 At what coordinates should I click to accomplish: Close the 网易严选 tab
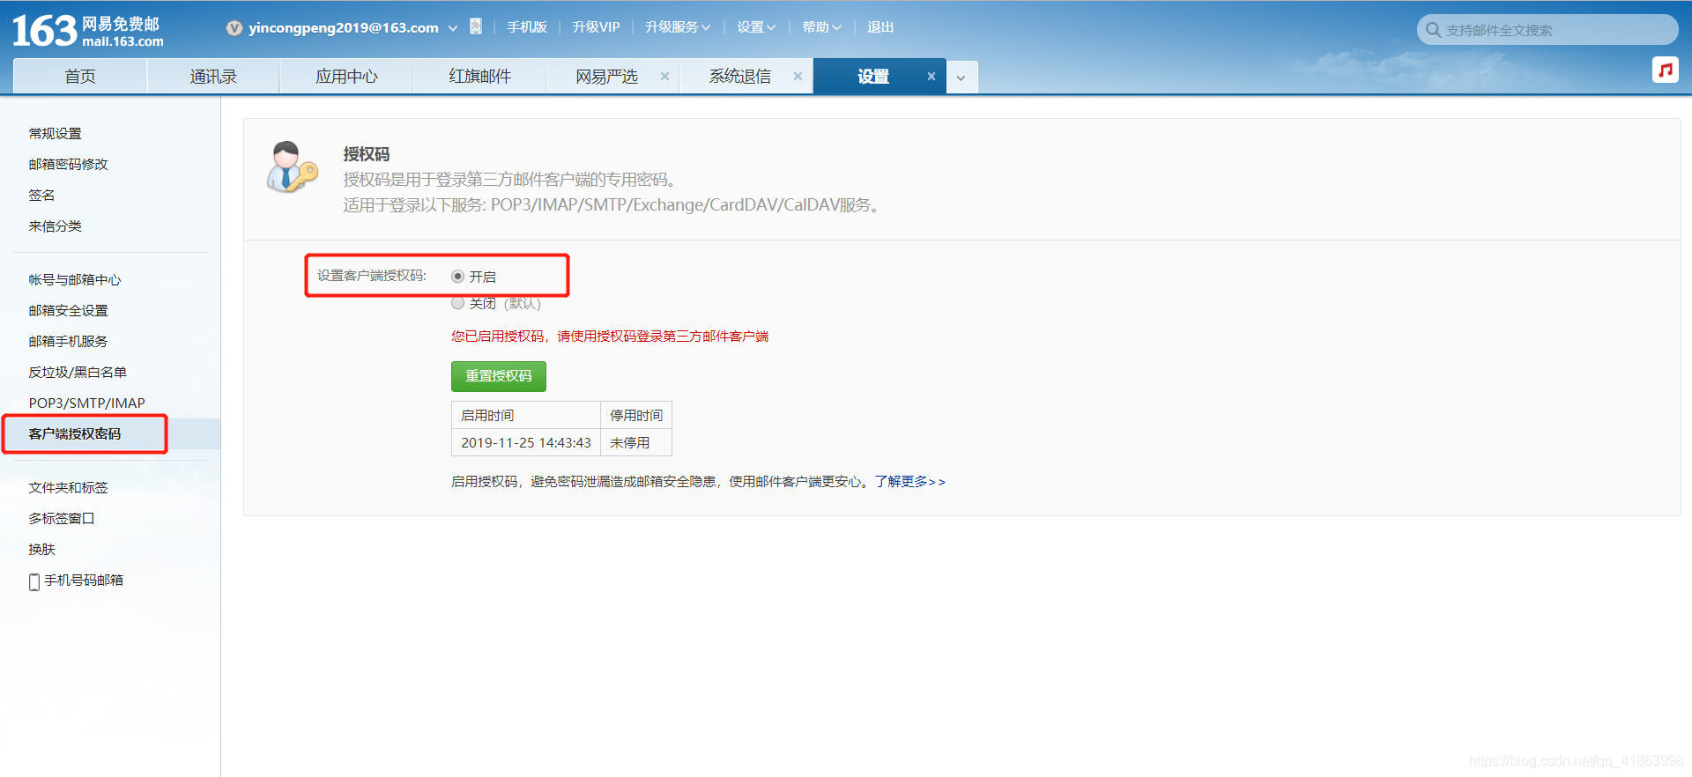pyautogui.click(x=664, y=77)
